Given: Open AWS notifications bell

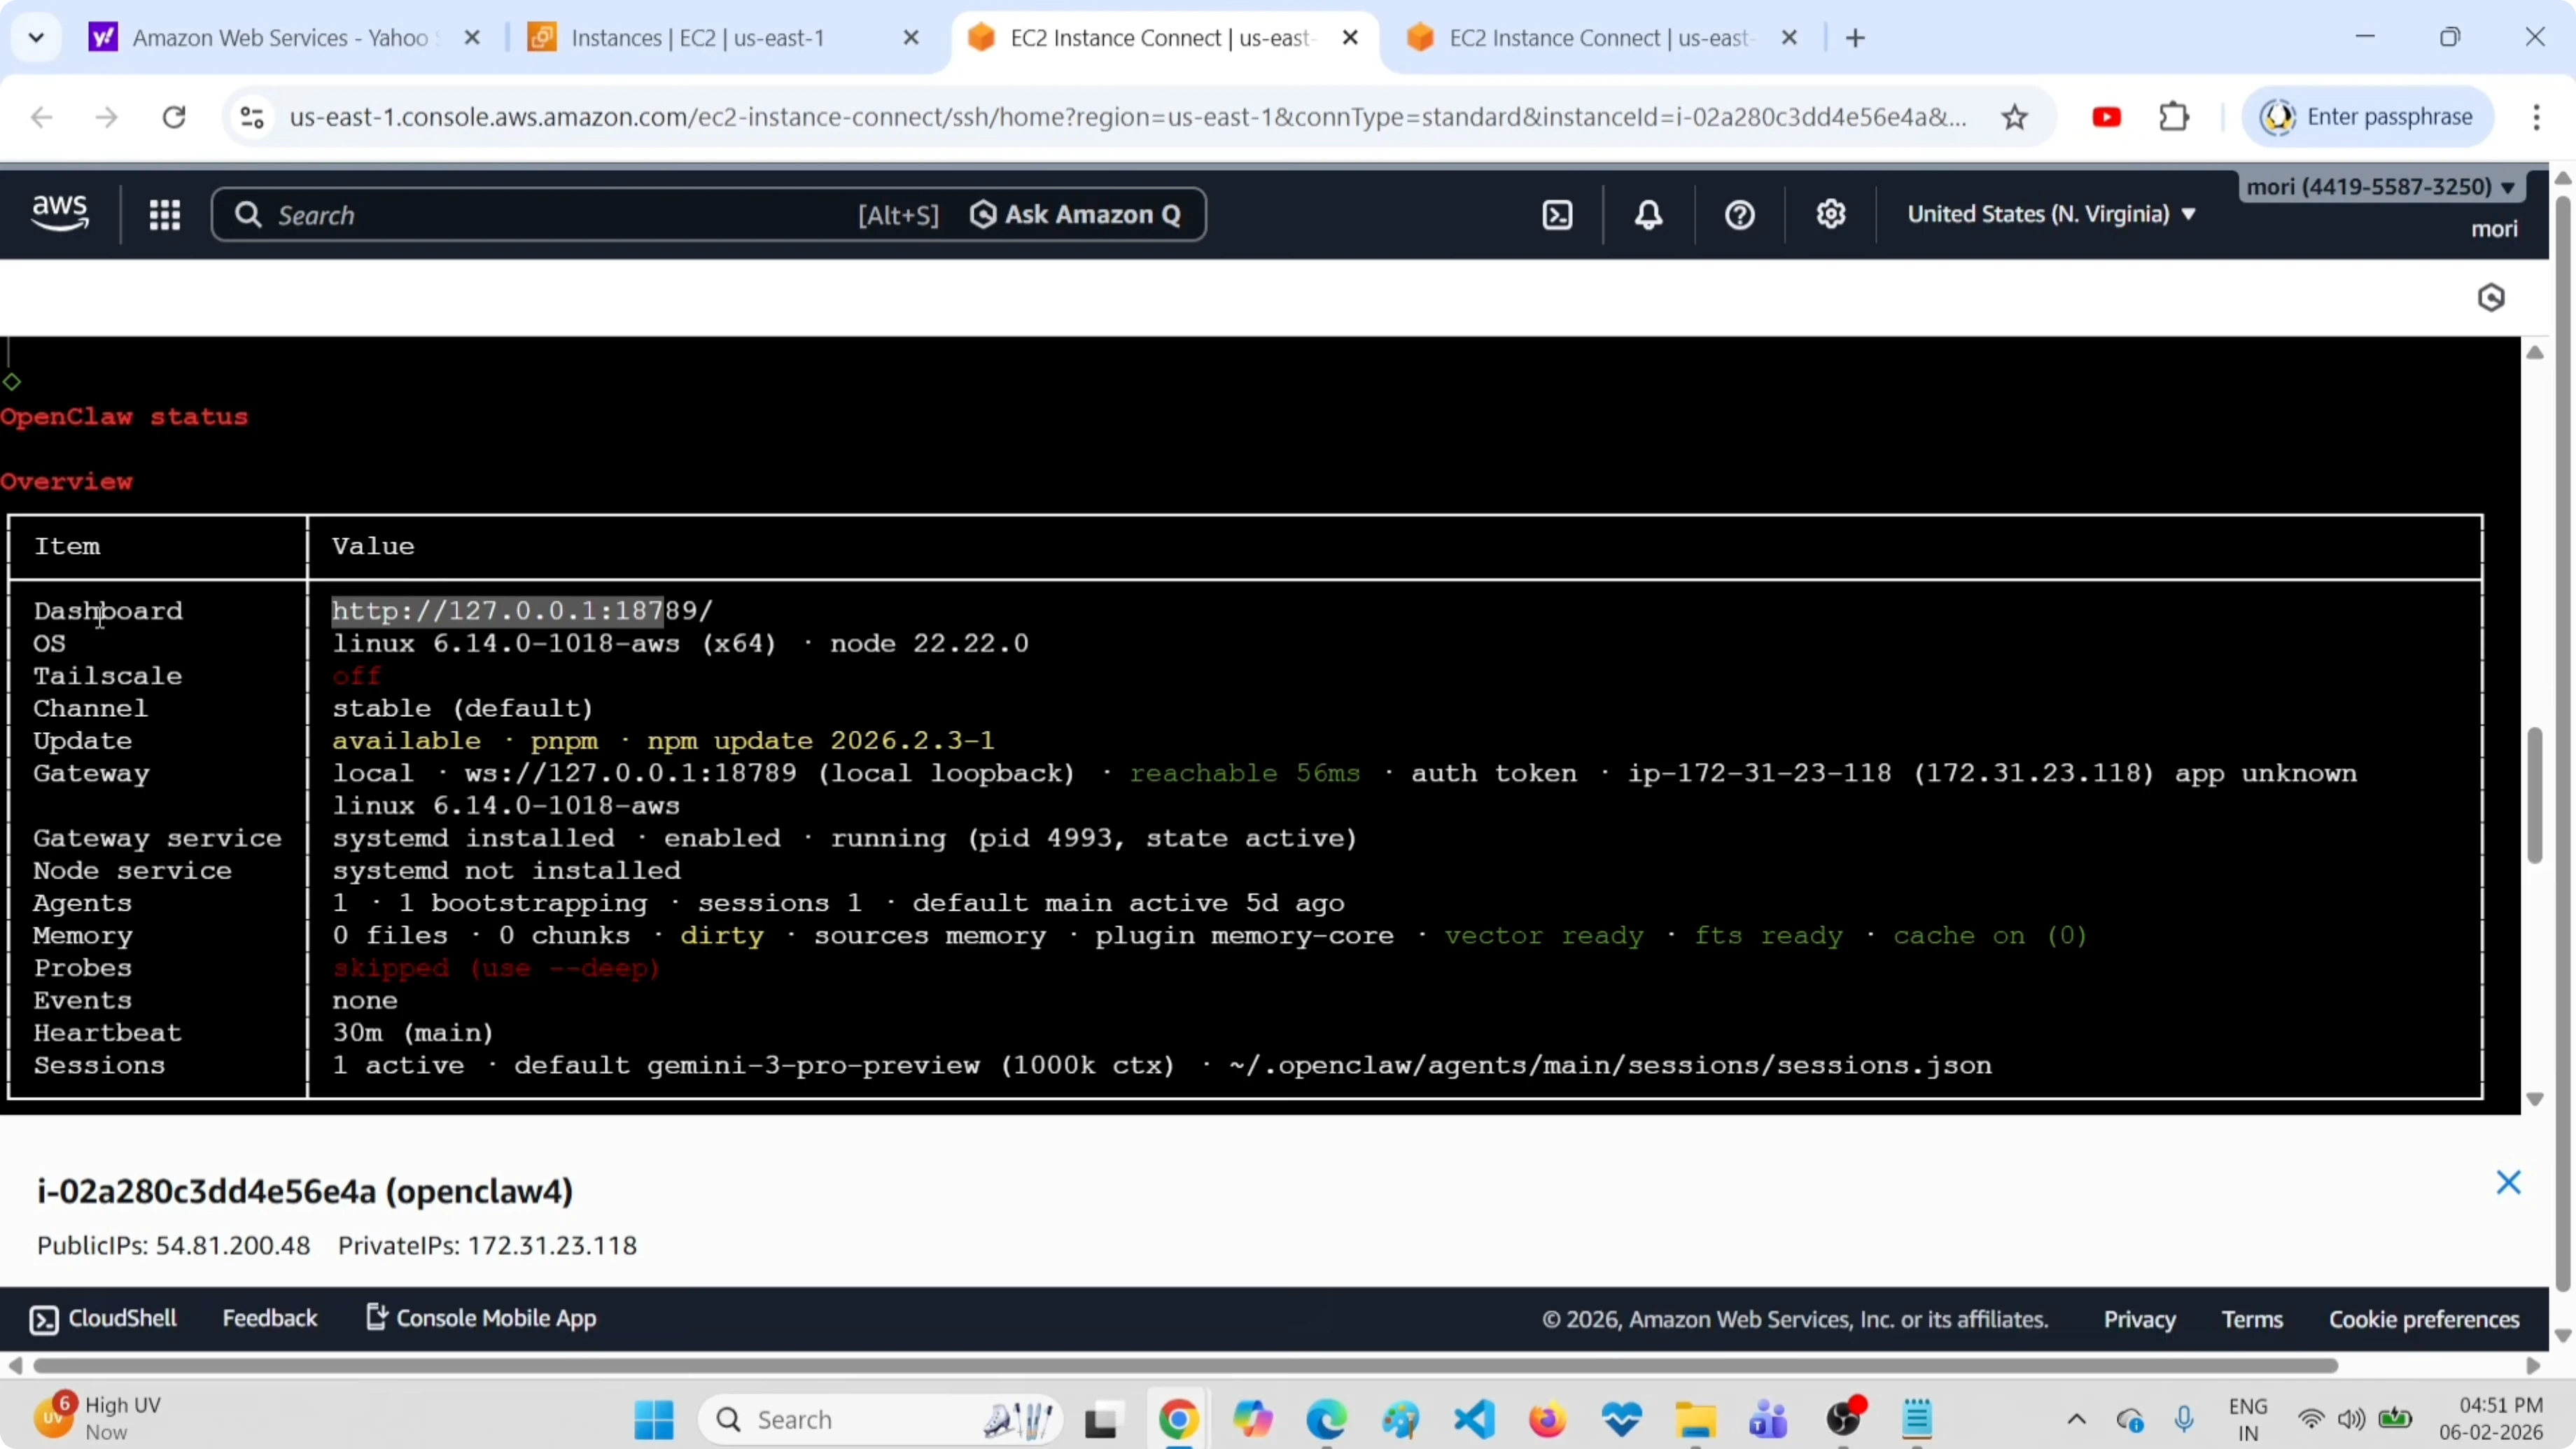Looking at the screenshot, I should coord(1648,214).
